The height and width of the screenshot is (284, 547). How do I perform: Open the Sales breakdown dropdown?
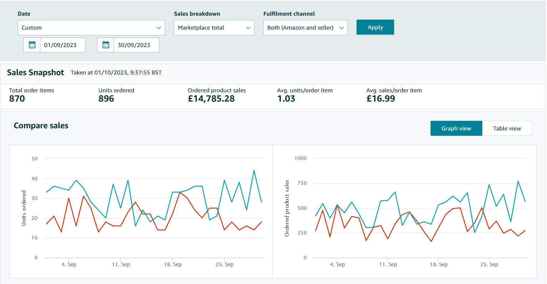pos(214,28)
